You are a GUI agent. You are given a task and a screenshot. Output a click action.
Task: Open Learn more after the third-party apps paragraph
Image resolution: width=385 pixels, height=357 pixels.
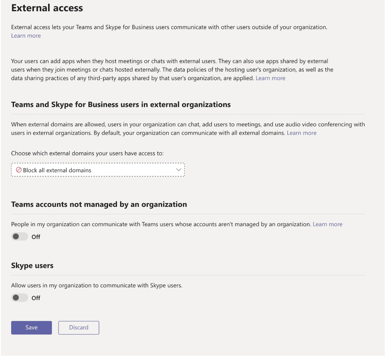pos(271,78)
